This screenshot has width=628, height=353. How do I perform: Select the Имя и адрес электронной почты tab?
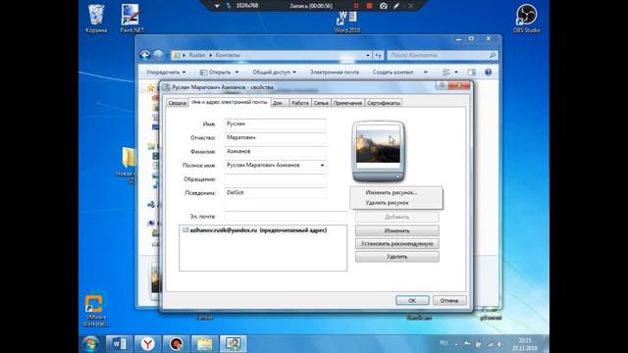tap(229, 102)
